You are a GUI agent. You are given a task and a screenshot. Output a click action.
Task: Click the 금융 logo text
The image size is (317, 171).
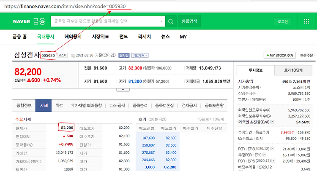(x=39, y=21)
